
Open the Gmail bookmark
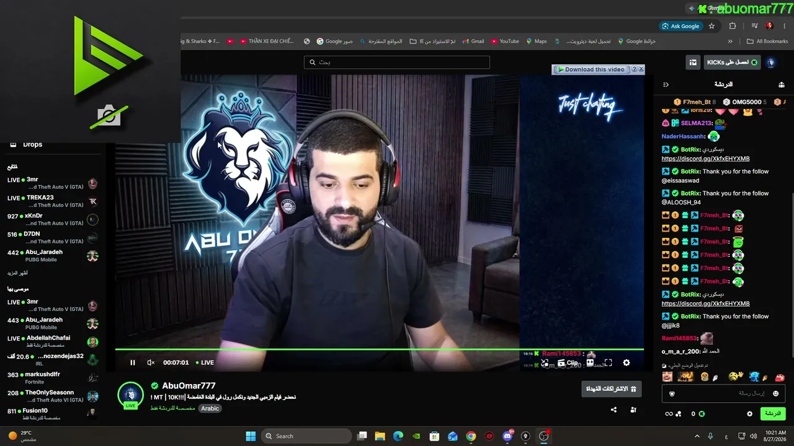click(472, 42)
